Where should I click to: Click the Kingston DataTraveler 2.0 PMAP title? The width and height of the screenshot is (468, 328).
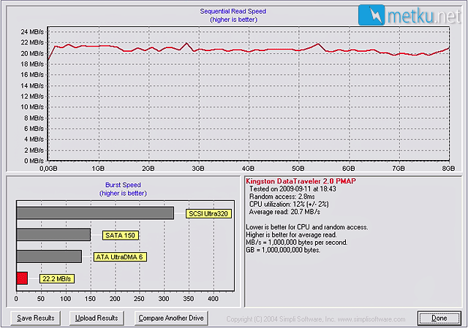(x=301, y=181)
